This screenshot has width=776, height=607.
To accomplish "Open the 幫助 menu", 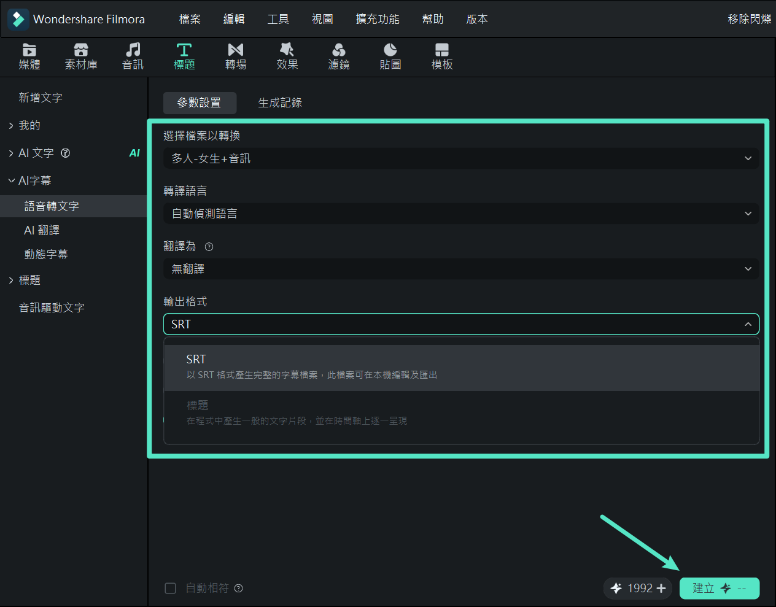I will (433, 19).
